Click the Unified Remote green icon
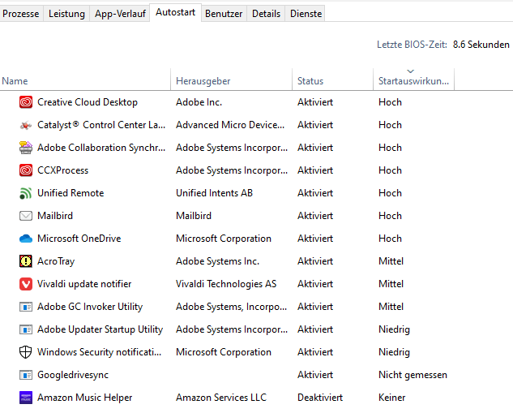Image resolution: width=513 pixels, height=413 pixels. [25, 193]
